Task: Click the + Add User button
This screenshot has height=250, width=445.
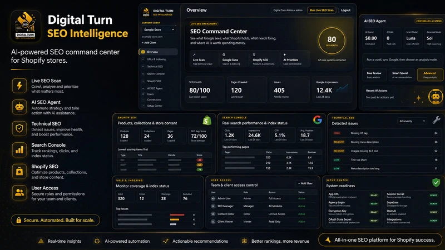Action: tap(305, 183)
